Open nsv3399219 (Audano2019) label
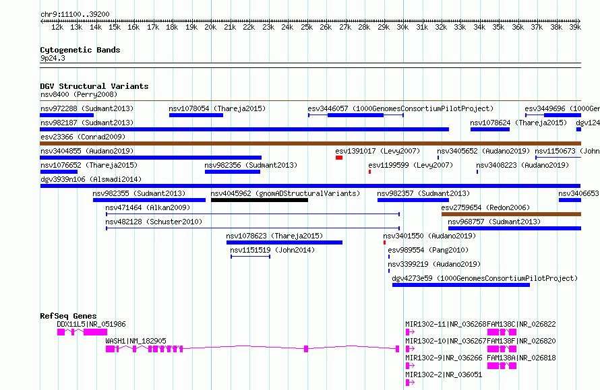 (x=434, y=264)
